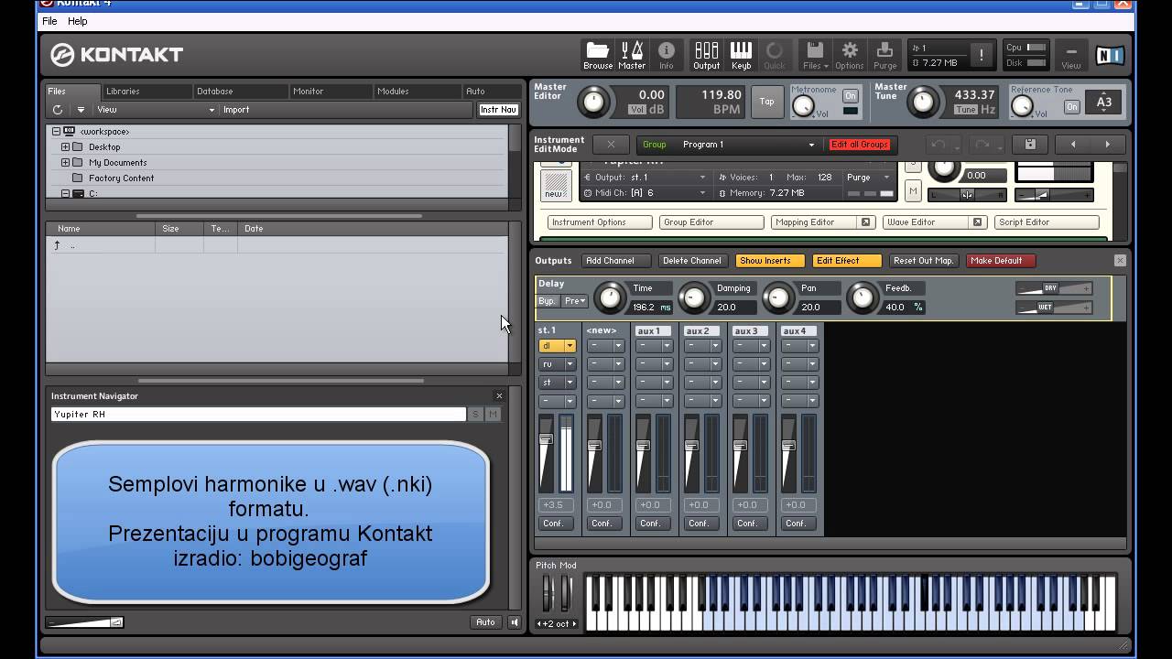Click the parent folder up arrow row

[277, 245]
